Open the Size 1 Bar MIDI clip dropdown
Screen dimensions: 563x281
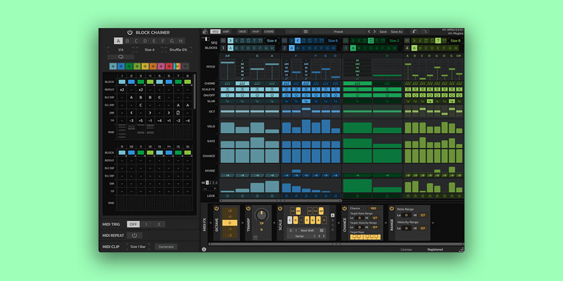[x=138, y=247]
